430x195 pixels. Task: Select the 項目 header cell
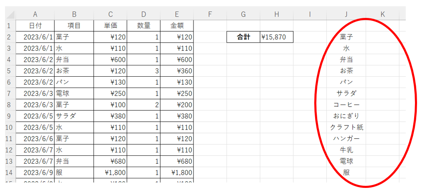click(74, 26)
